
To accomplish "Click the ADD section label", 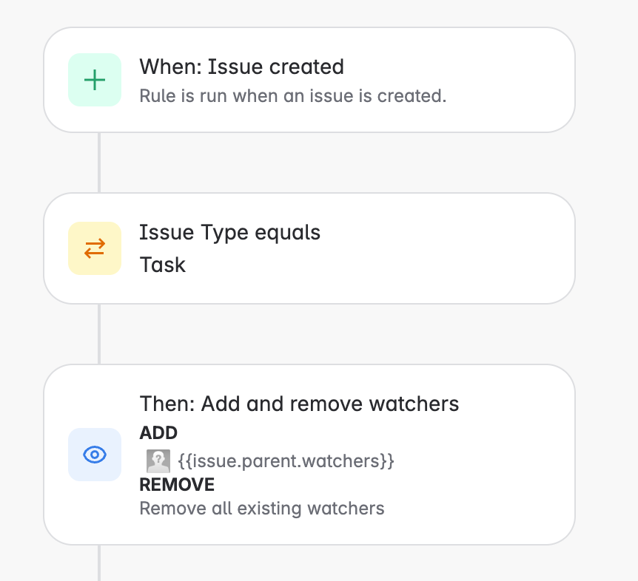I will pos(158,433).
